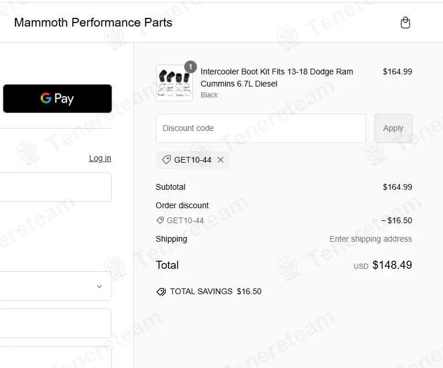Click the input field below Log in
This screenshot has height=368, width=443.
[55, 187]
